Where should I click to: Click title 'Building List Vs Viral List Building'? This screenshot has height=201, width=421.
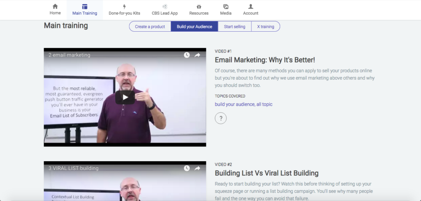266,173
